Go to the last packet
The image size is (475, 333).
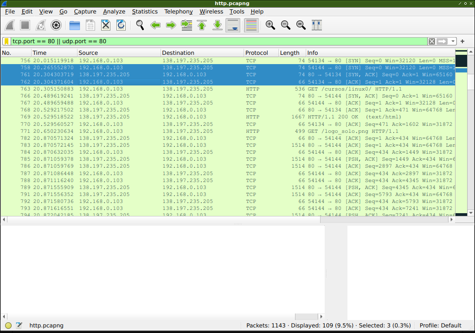[217, 25]
